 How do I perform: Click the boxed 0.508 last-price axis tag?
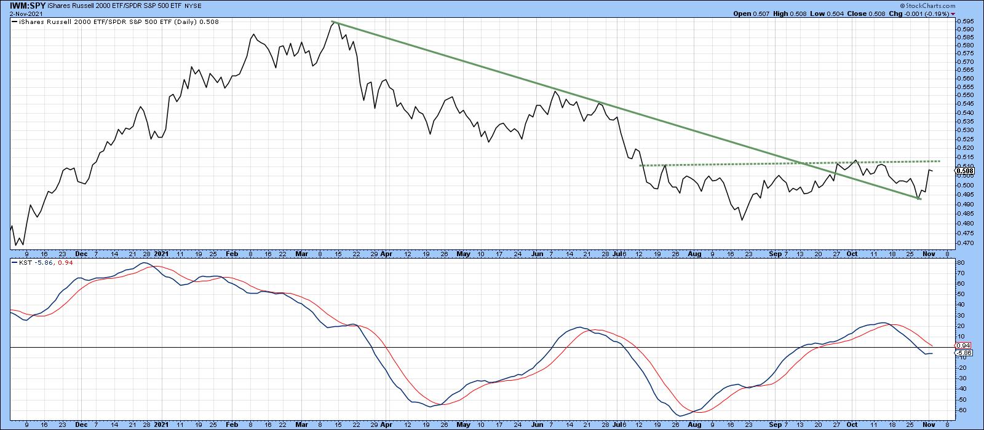tap(966, 171)
